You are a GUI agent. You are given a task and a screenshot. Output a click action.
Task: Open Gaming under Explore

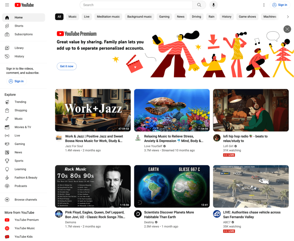pyautogui.click(x=23, y=144)
